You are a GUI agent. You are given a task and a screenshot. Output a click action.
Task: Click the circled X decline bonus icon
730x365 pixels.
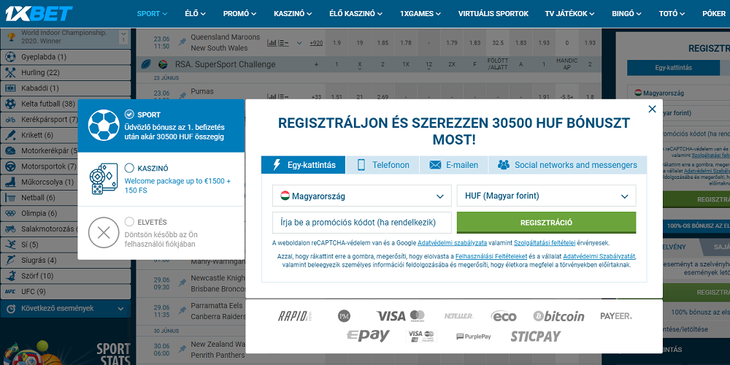point(104,233)
